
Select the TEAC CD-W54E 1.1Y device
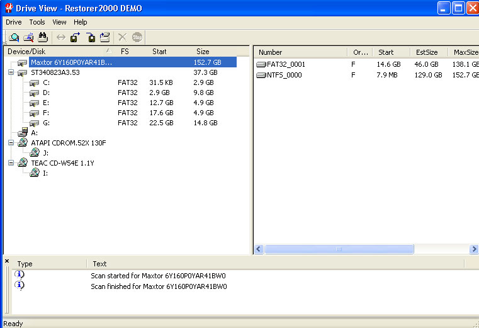click(62, 163)
